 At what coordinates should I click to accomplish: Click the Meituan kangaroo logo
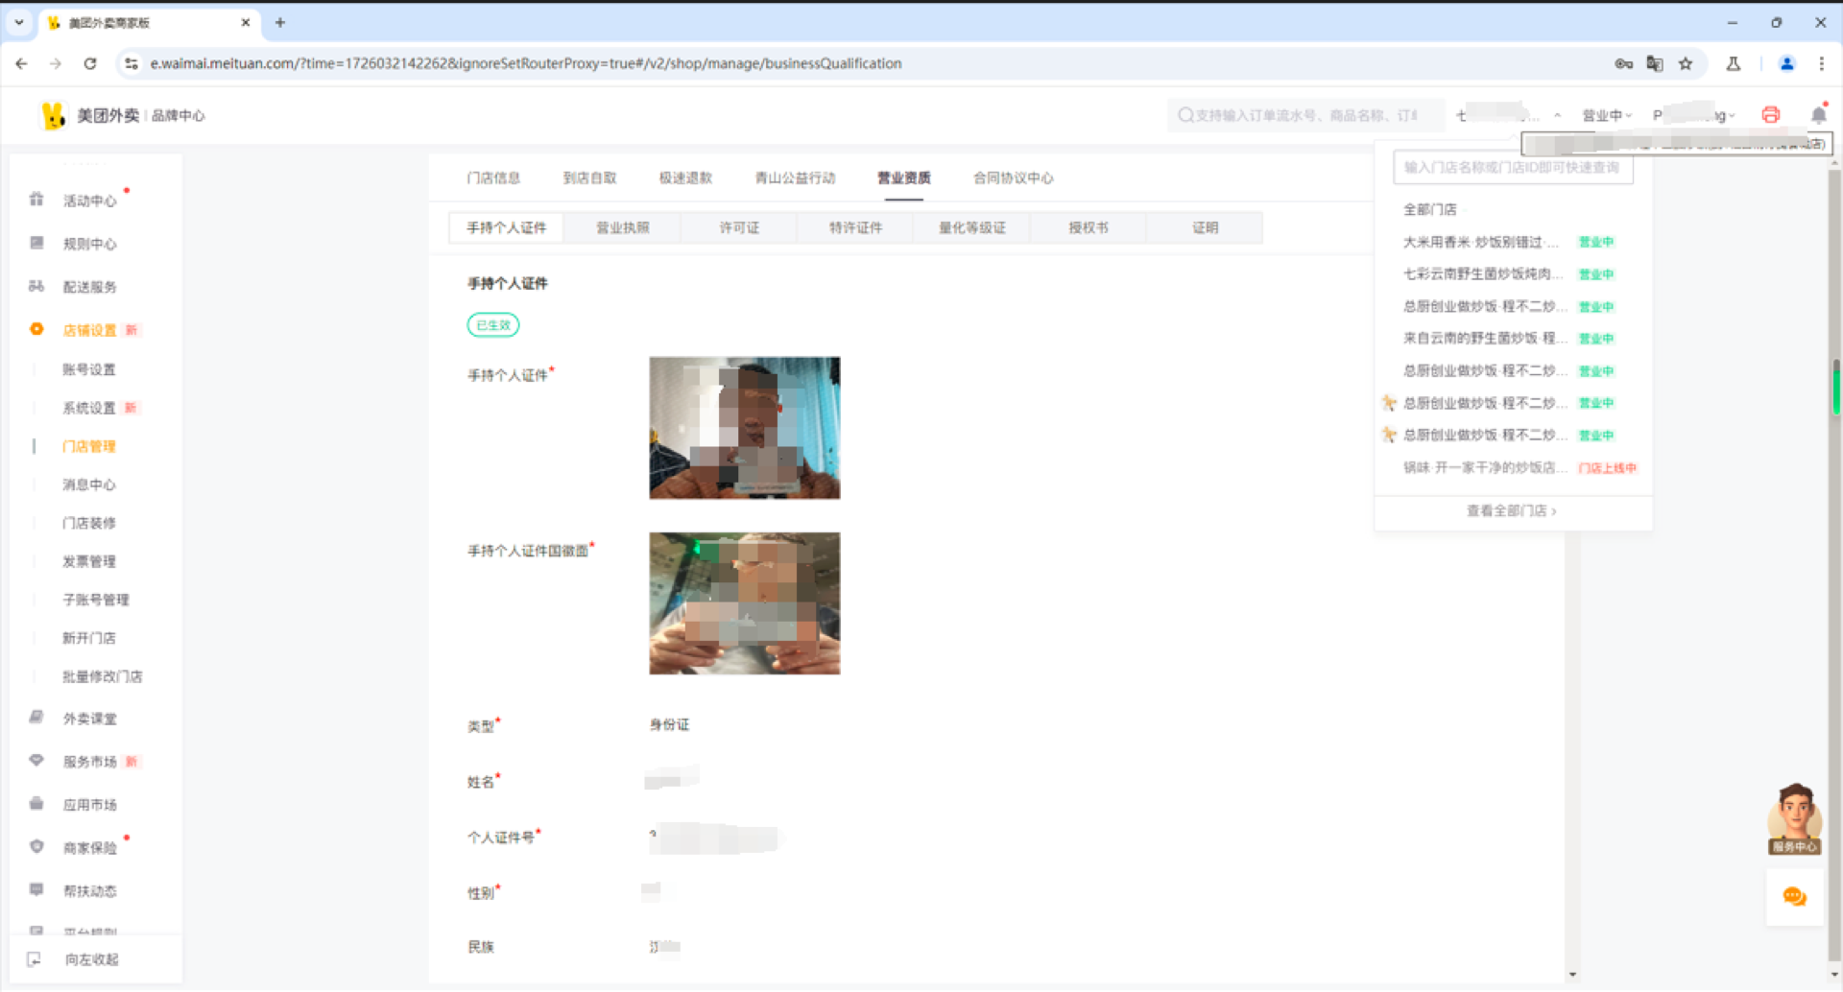pos(53,115)
